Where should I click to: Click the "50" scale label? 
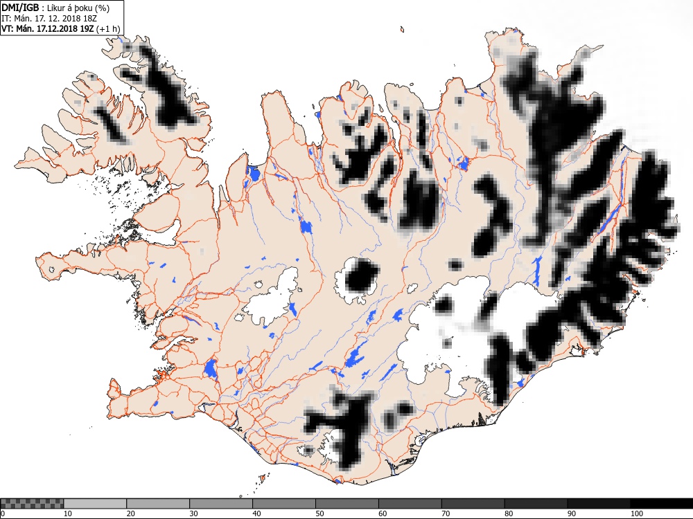(x=319, y=513)
